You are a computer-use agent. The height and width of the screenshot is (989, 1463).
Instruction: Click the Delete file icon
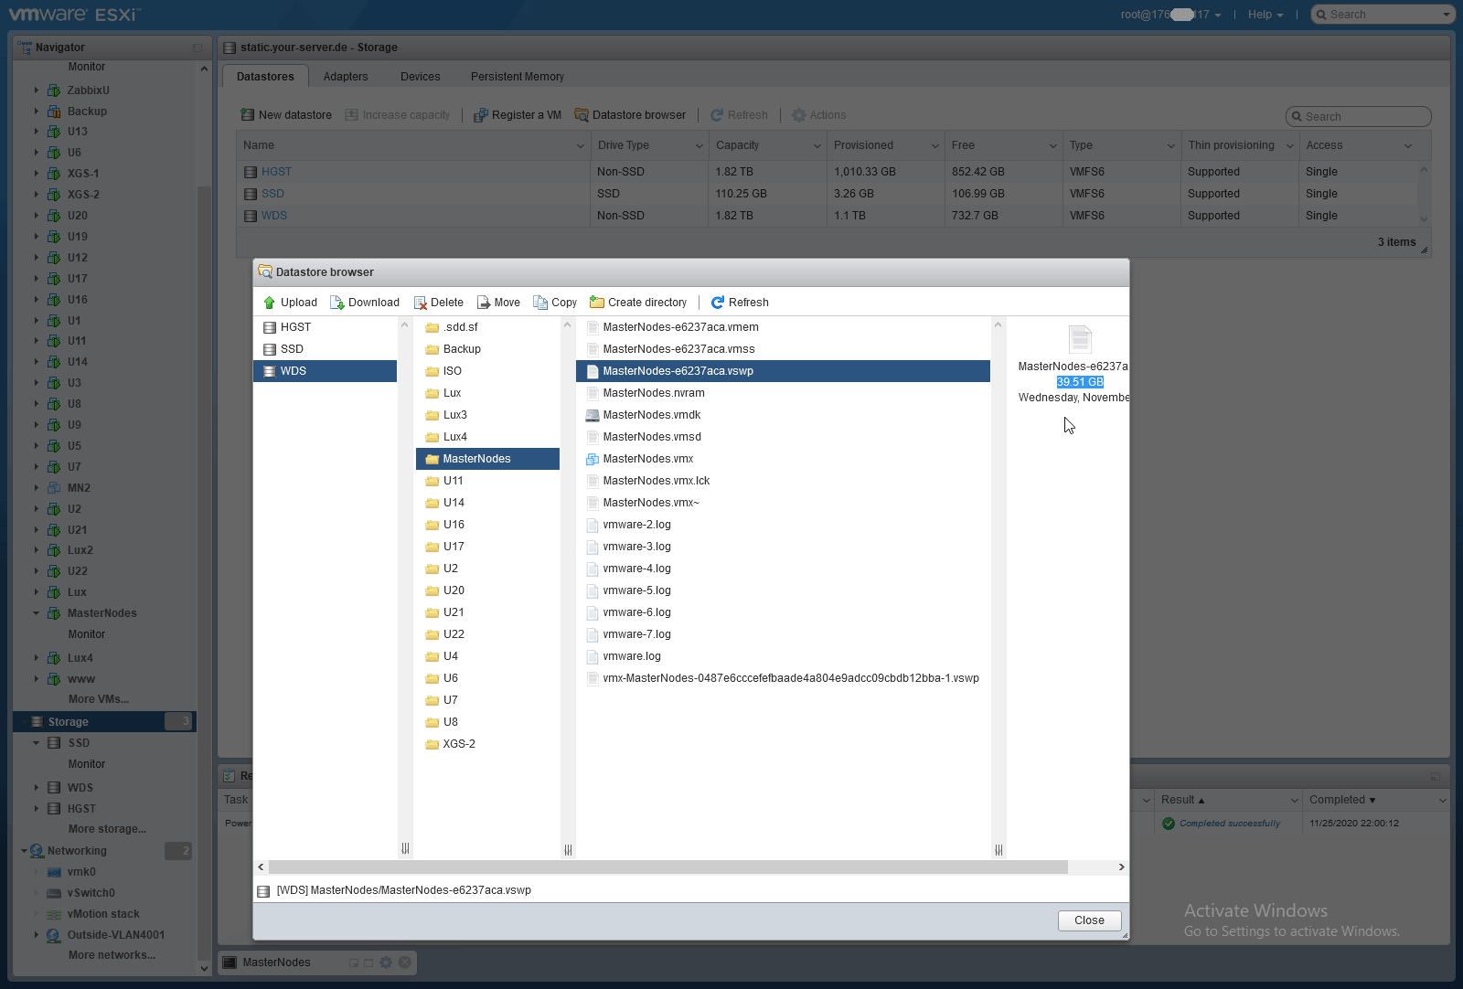click(x=421, y=303)
